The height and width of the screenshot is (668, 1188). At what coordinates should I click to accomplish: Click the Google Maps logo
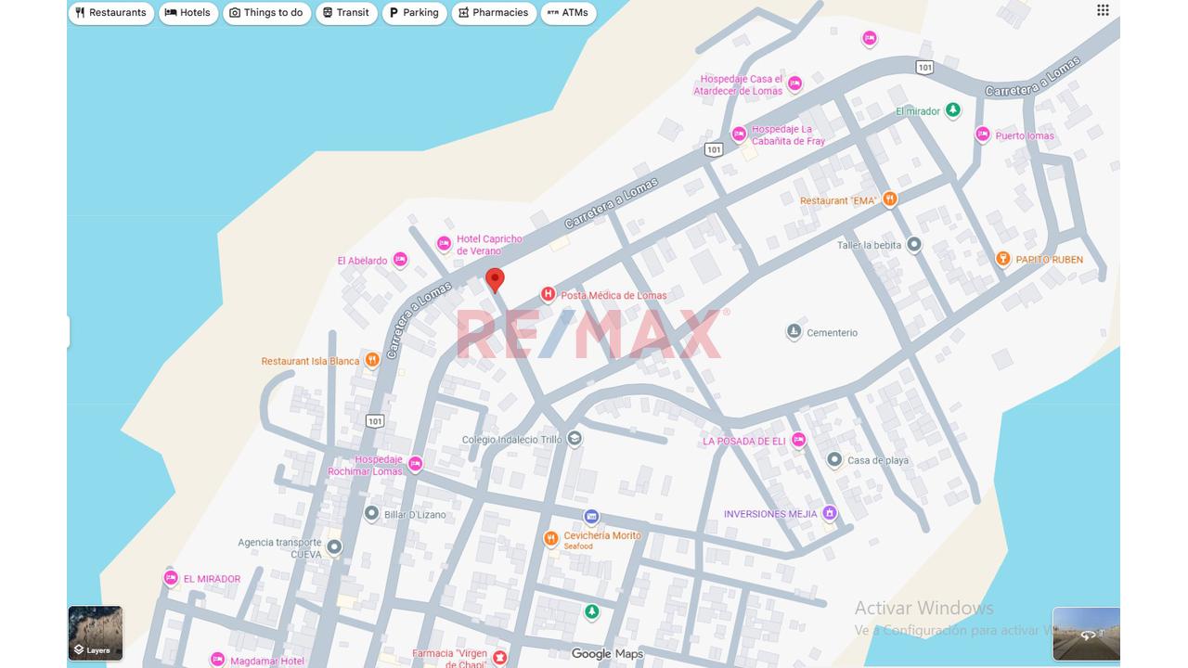click(x=607, y=654)
